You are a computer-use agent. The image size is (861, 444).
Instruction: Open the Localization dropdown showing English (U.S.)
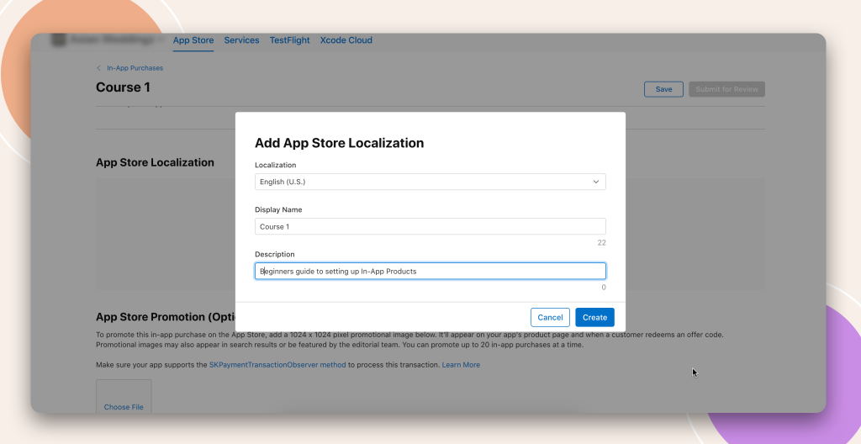(x=430, y=182)
